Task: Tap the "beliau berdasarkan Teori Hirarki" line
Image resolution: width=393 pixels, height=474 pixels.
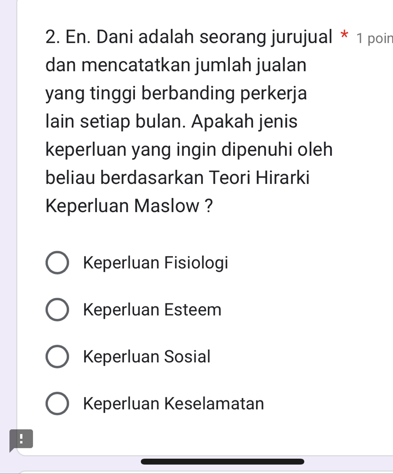Action: [x=178, y=178]
